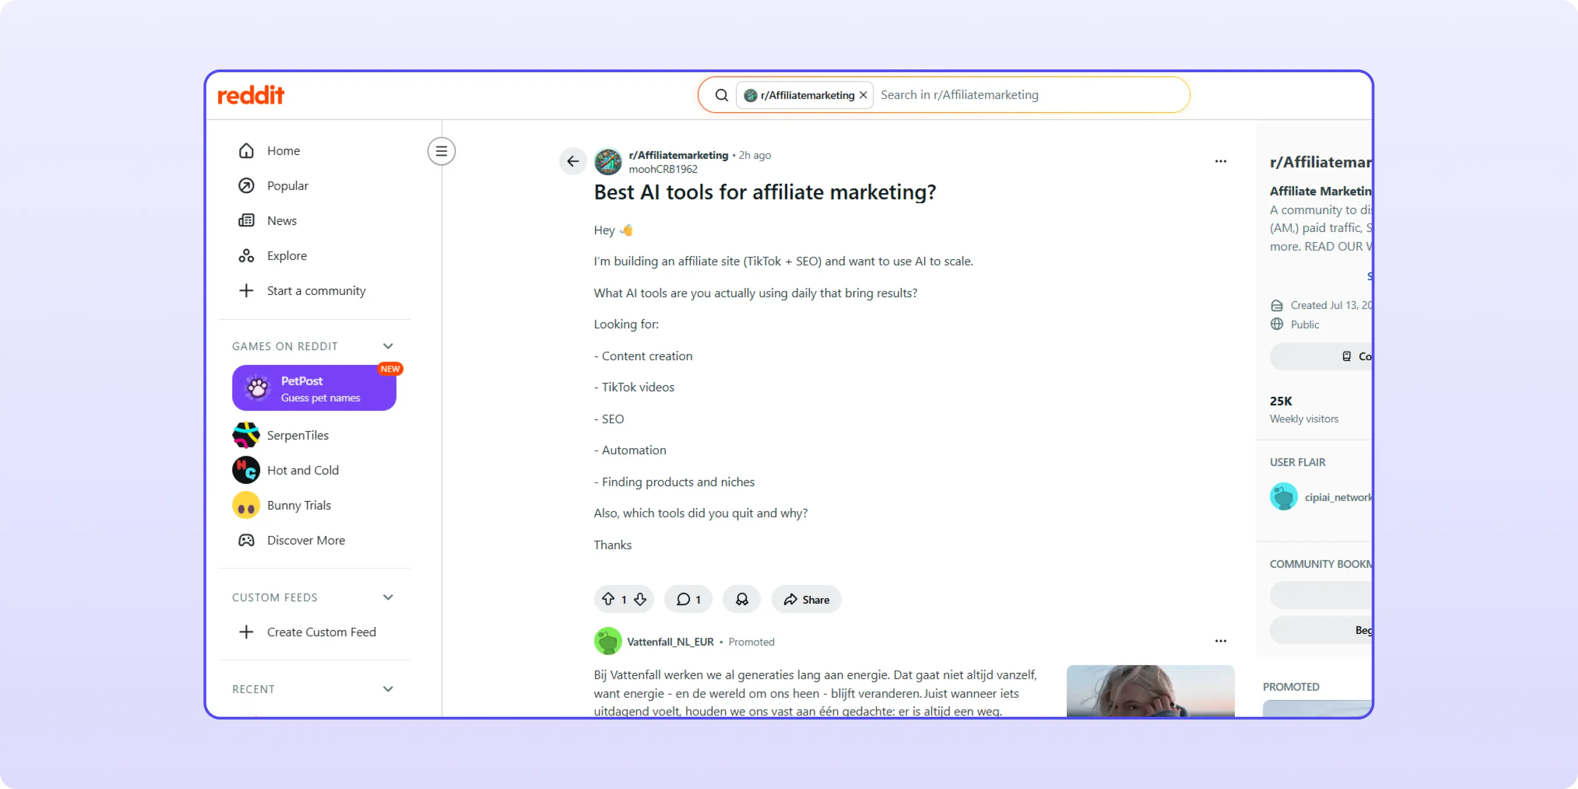Click Create Custom Feed

[321, 632]
